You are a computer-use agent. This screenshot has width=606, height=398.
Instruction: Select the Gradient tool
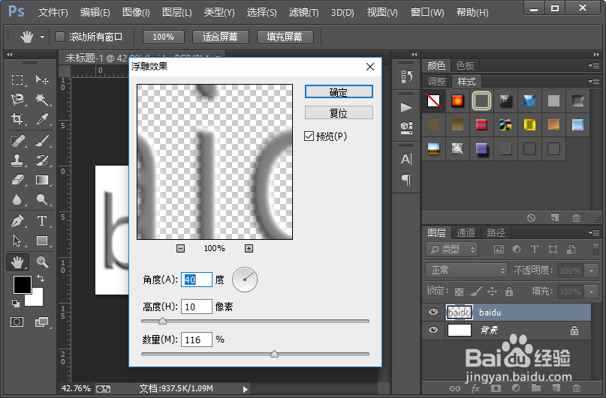[x=42, y=180]
